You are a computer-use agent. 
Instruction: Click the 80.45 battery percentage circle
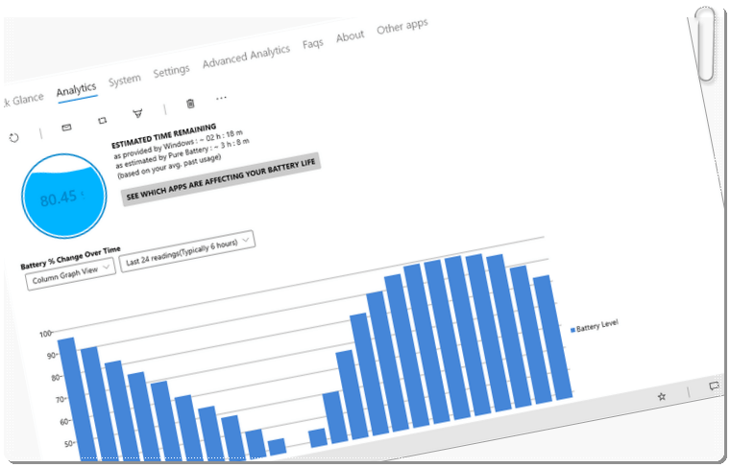pyautogui.click(x=63, y=196)
